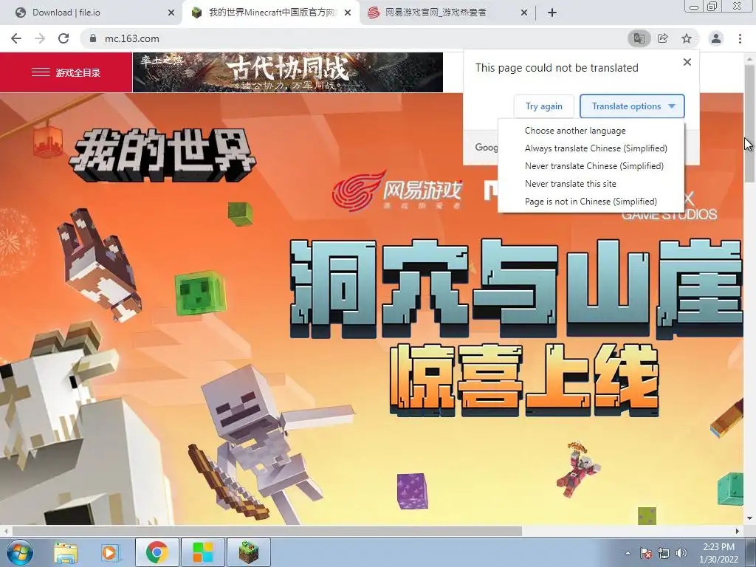Image resolution: width=756 pixels, height=567 pixels.
Task: Close the Download file.io tab
Action: 171,13
